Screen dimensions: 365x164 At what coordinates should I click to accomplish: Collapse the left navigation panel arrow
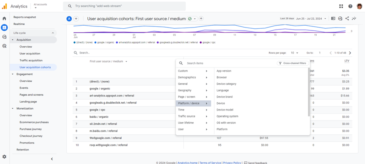52,159
